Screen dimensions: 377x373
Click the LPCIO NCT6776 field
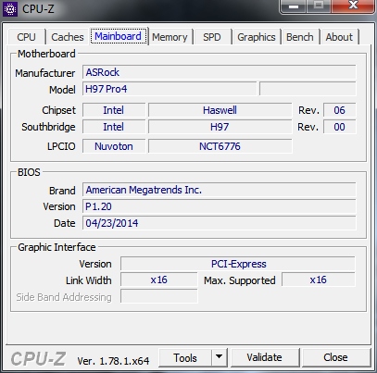(x=220, y=146)
